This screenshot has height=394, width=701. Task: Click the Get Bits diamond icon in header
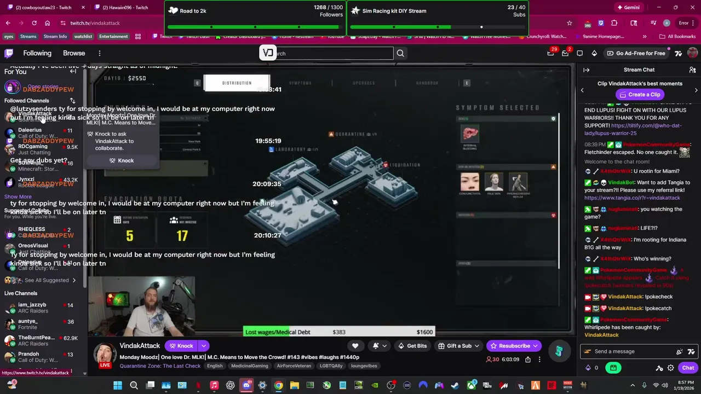(594, 53)
